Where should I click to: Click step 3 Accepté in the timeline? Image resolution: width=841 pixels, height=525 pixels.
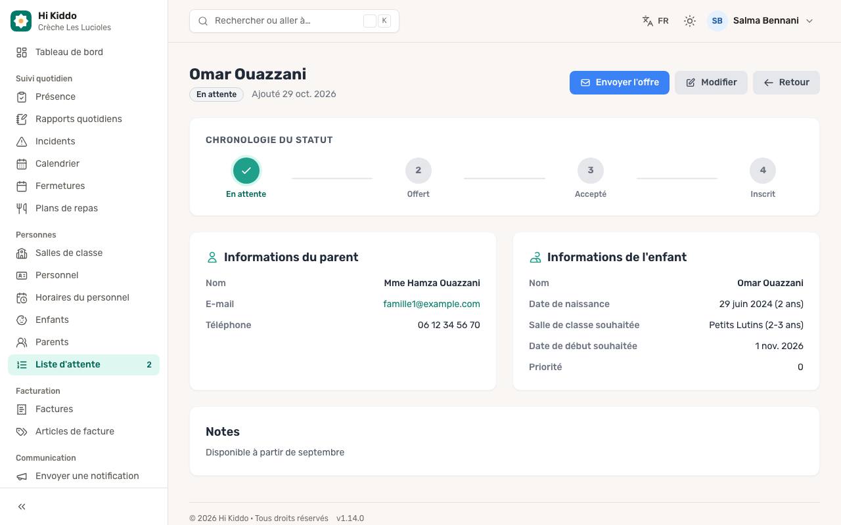(591, 171)
